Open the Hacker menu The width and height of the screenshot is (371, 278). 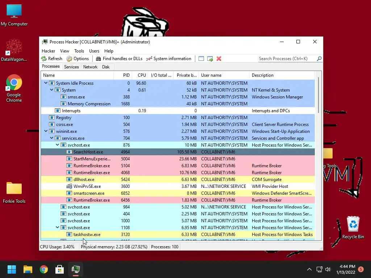coord(48,51)
